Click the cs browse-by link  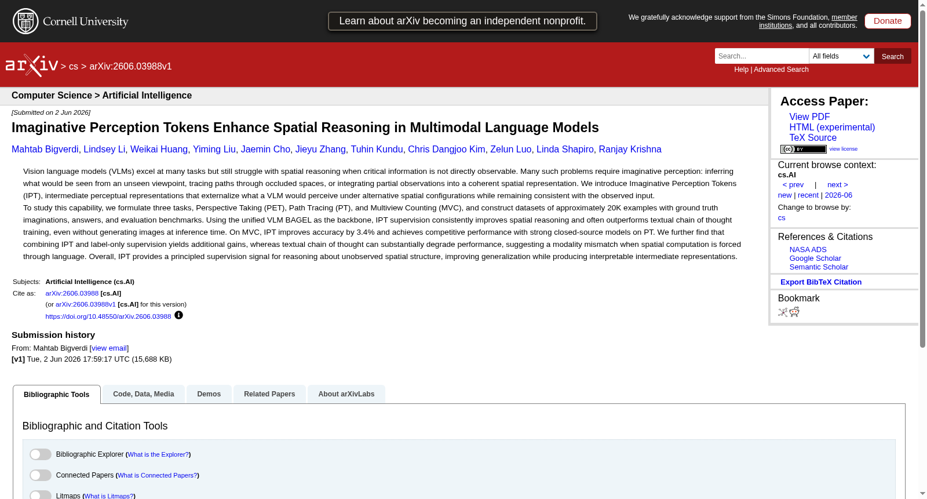[782, 218]
